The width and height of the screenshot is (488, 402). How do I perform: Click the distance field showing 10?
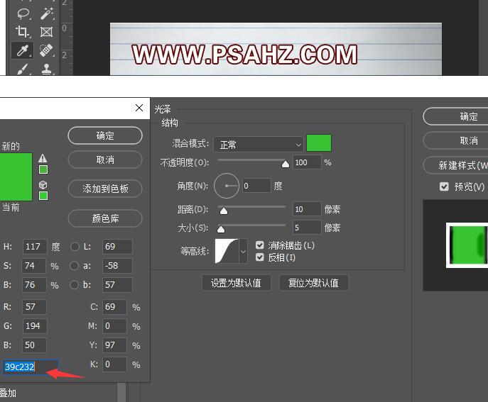[307, 209]
